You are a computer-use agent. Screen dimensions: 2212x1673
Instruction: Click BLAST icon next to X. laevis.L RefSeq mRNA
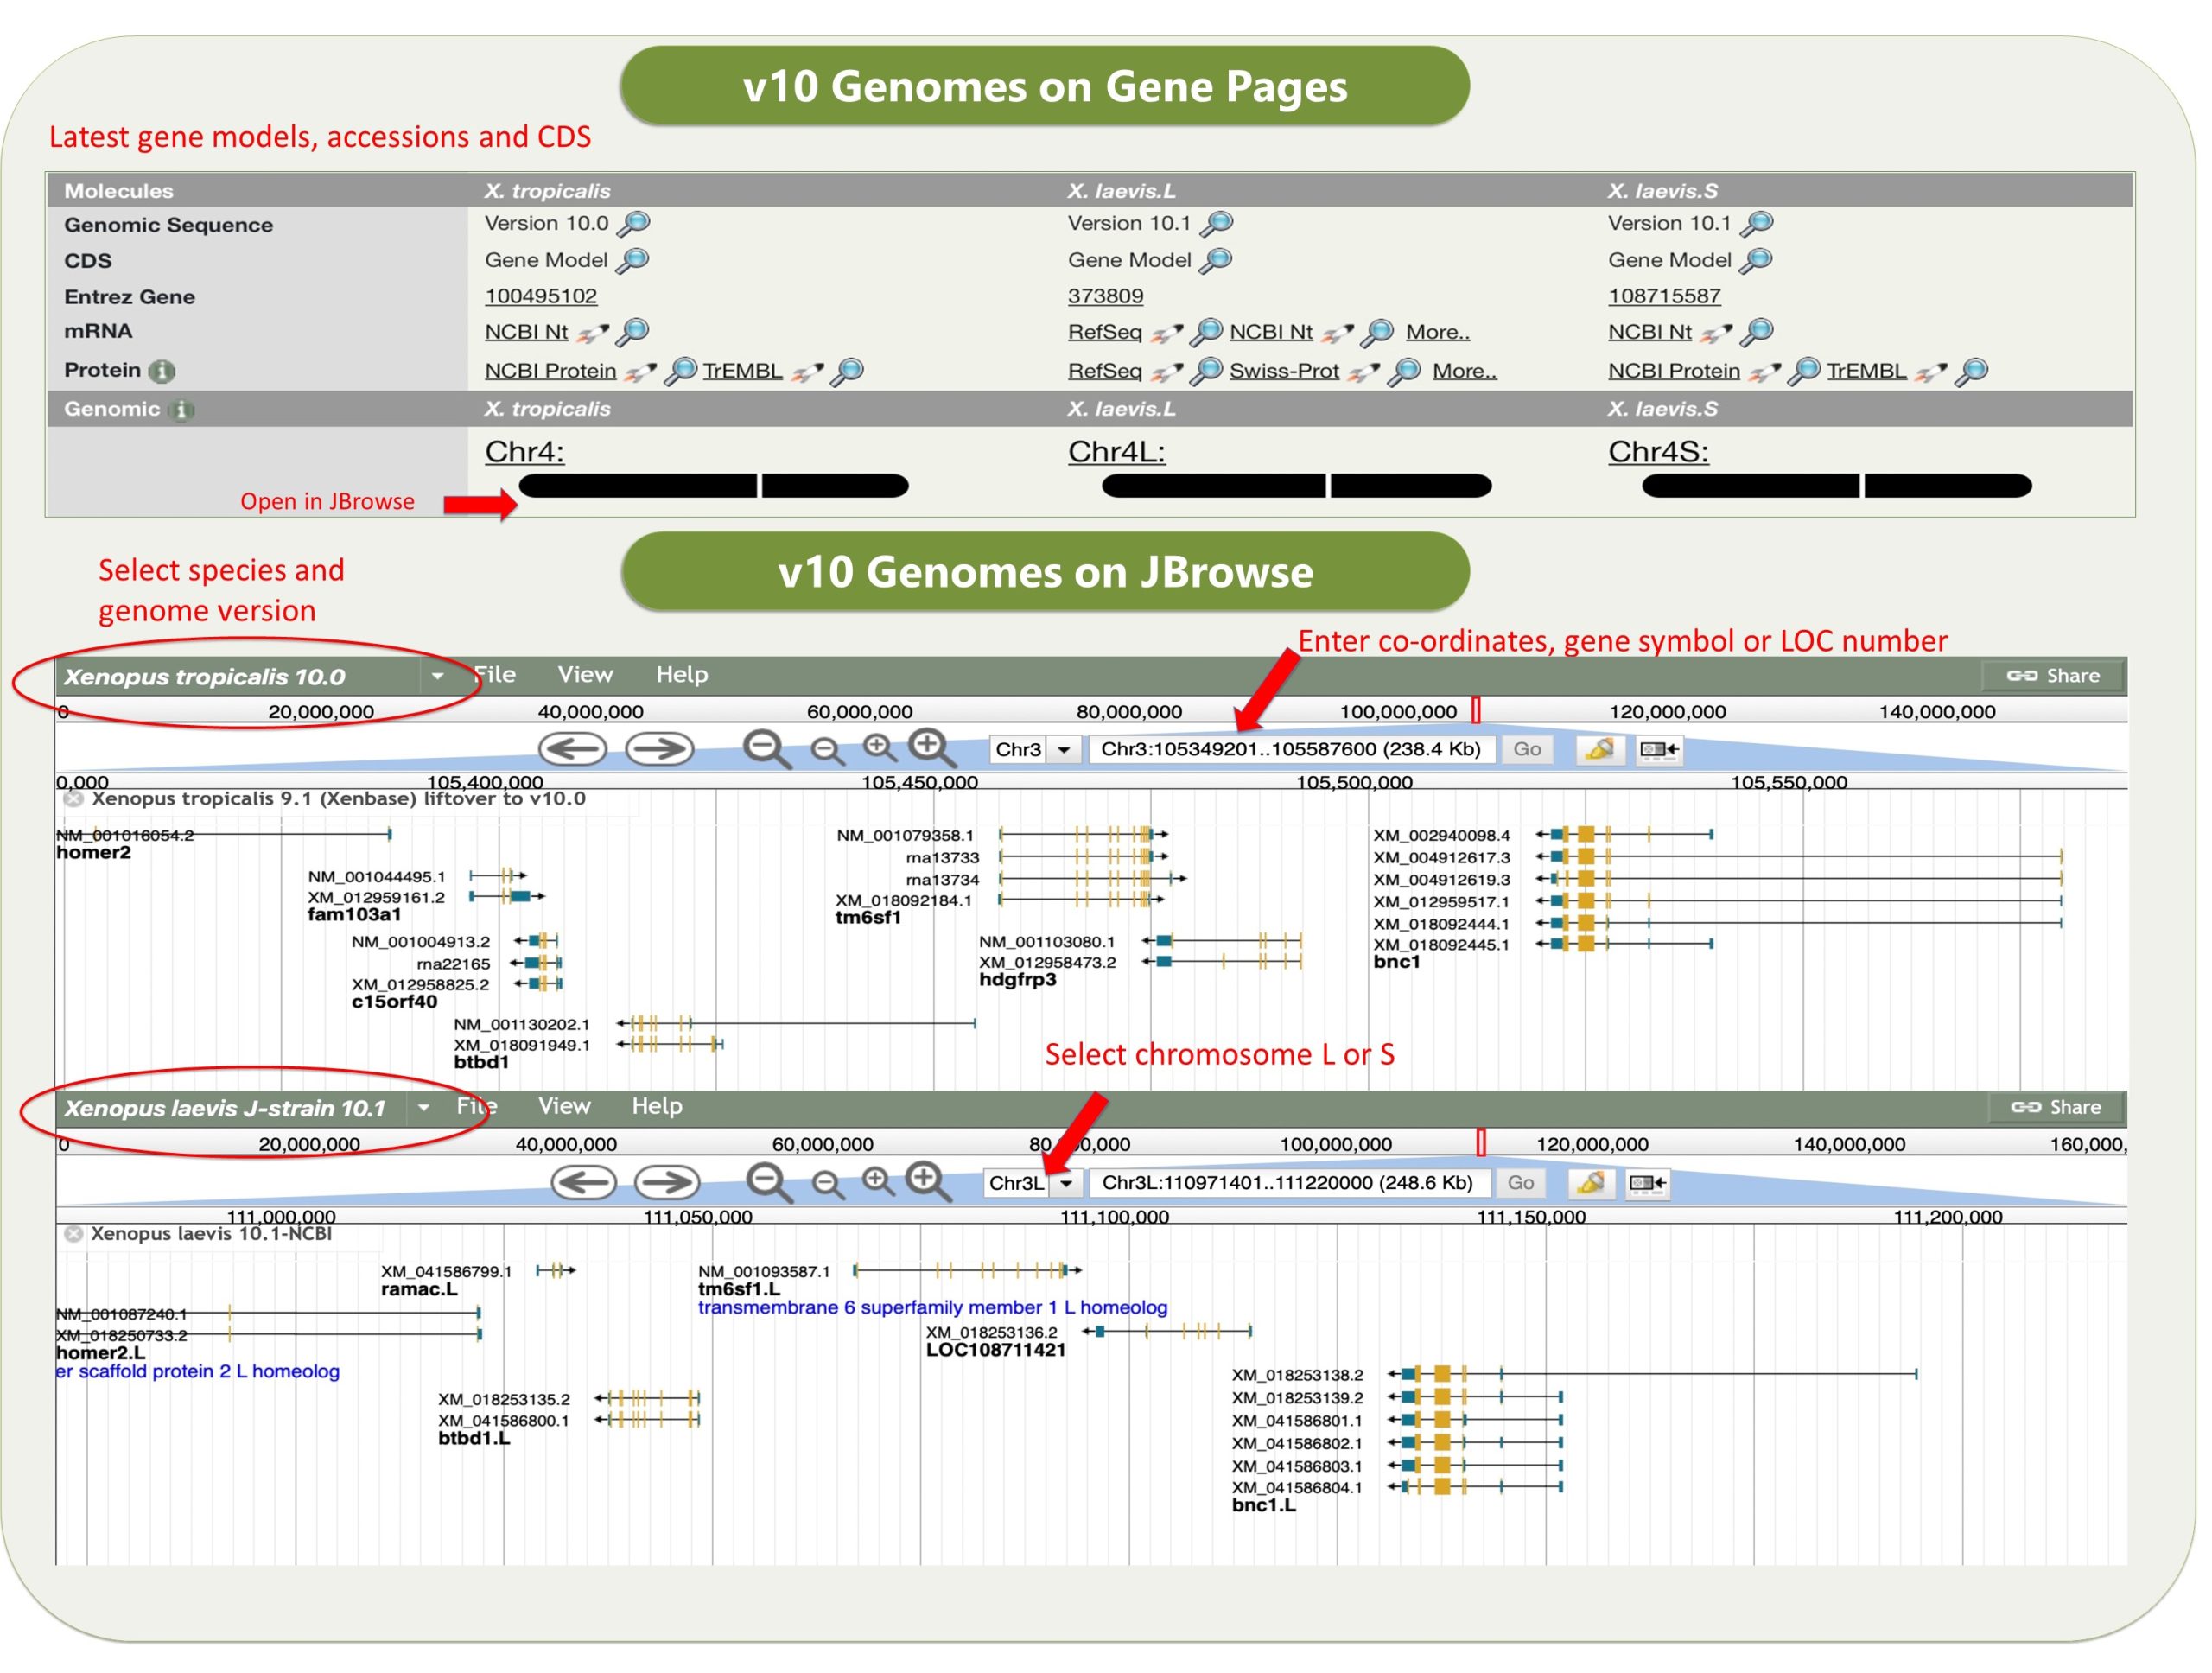pos(1166,333)
